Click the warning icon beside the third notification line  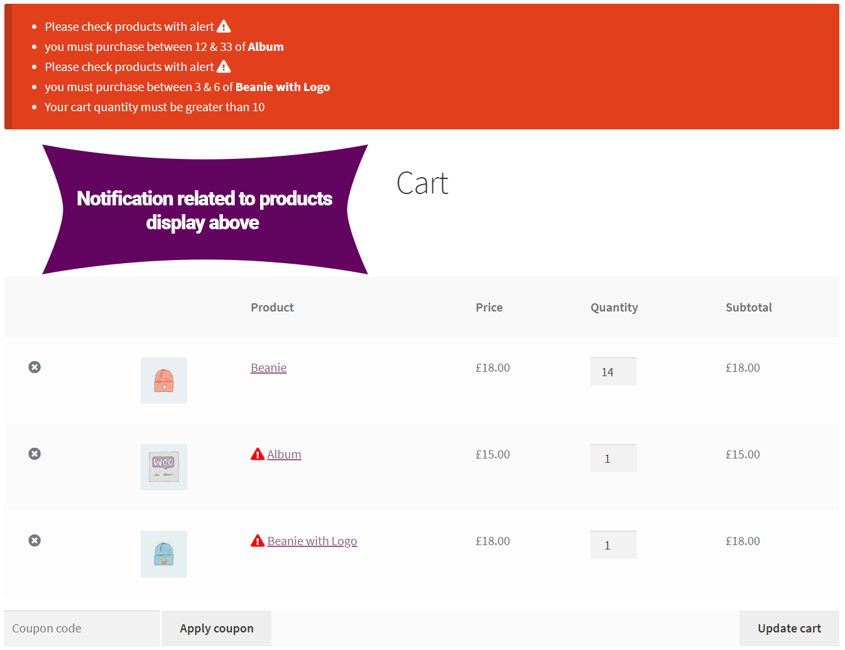point(224,66)
